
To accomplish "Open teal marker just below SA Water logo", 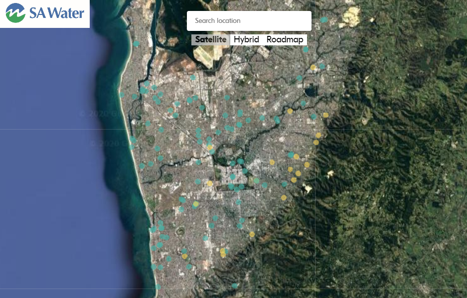I will pos(136,44).
